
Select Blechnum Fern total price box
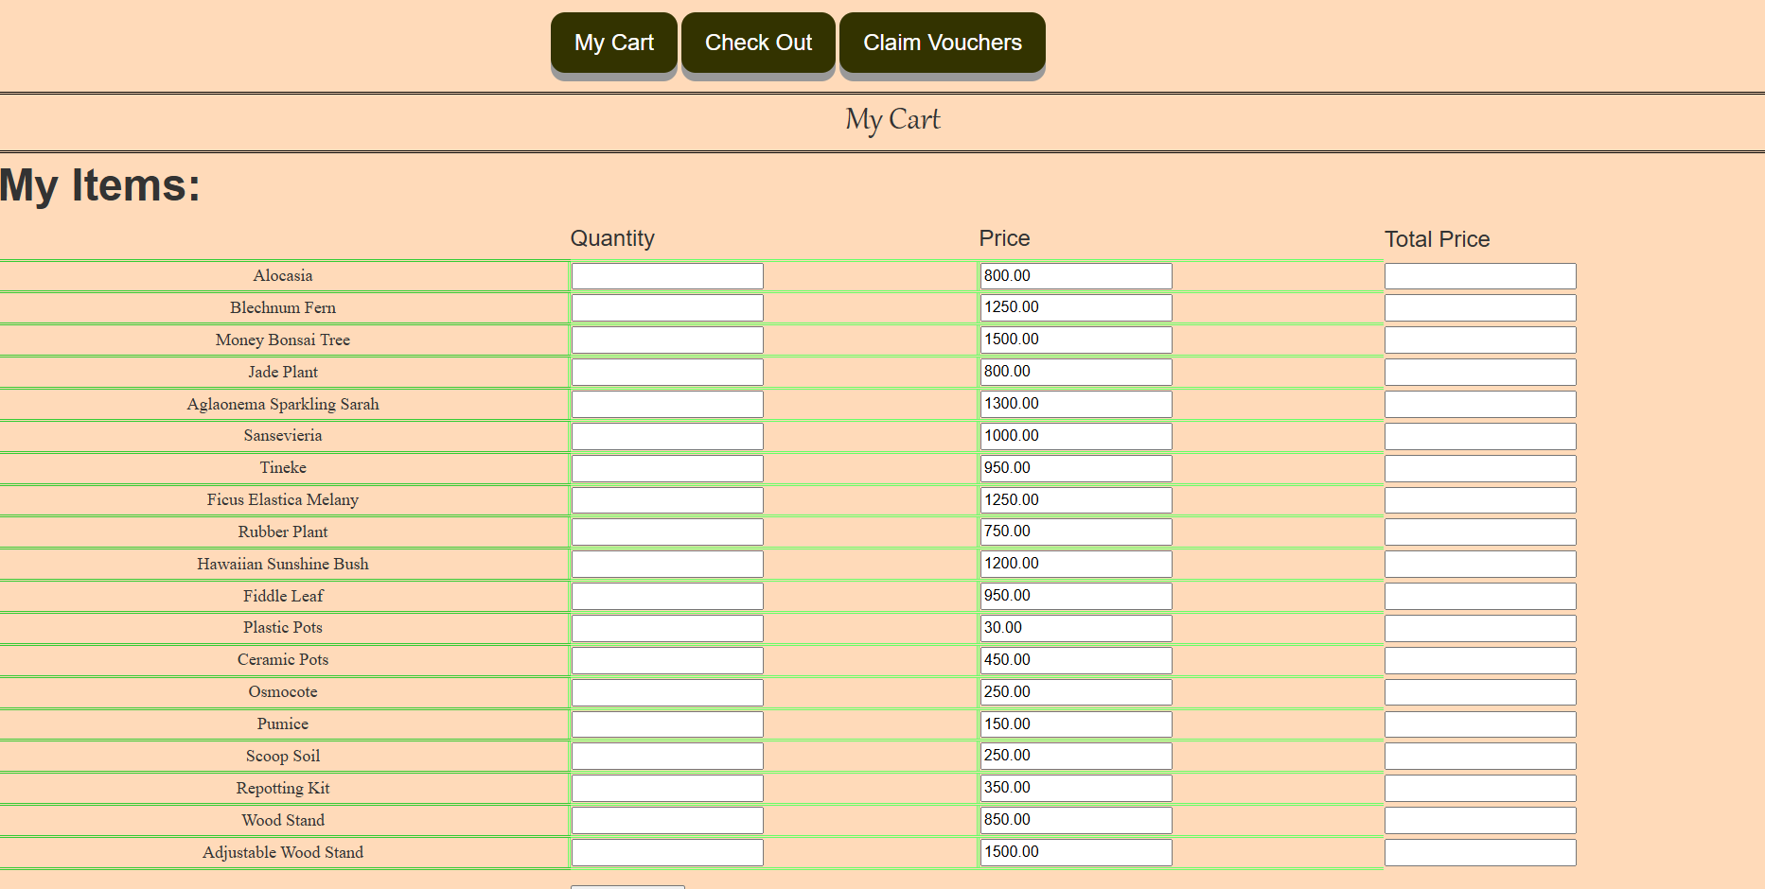[1480, 307]
